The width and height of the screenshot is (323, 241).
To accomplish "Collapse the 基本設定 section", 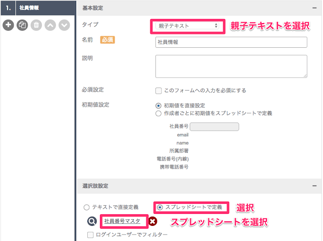I will pyautogui.click(x=314, y=8).
